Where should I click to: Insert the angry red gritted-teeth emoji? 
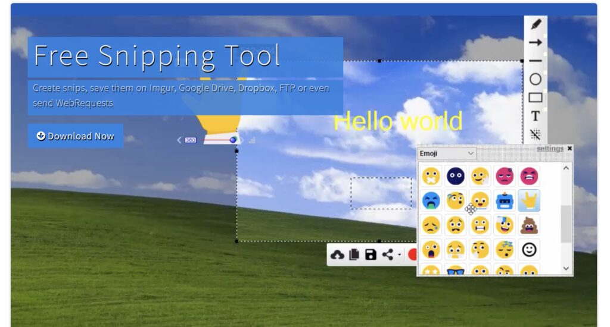coord(529,176)
